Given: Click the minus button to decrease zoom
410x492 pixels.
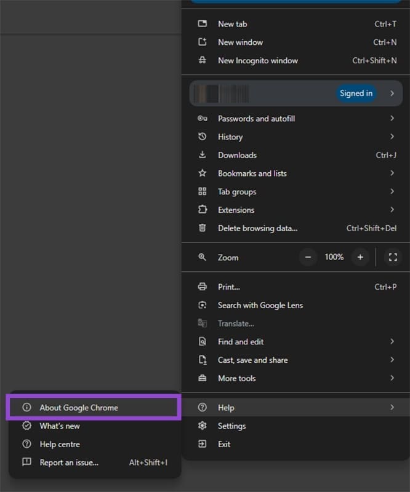Looking at the screenshot, I should pyautogui.click(x=308, y=257).
